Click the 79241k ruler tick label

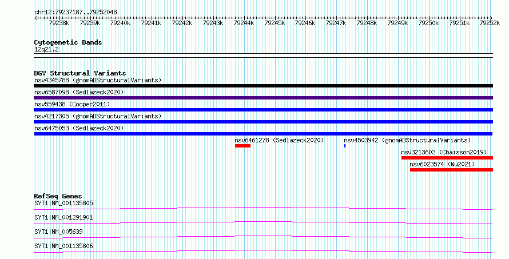152,23
